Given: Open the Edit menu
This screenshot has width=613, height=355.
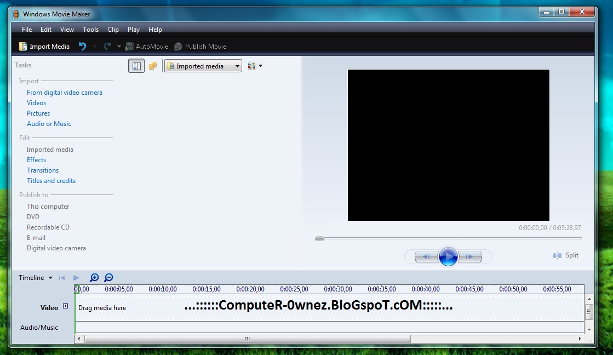Looking at the screenshot, I should [45, 30].
